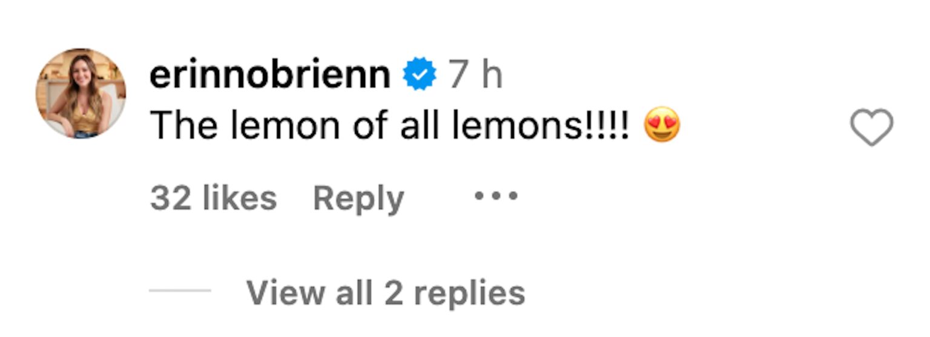The image size is (930, 337).
Task: Visit the erinnobrienn username profile link
Action: pos(269,76)
